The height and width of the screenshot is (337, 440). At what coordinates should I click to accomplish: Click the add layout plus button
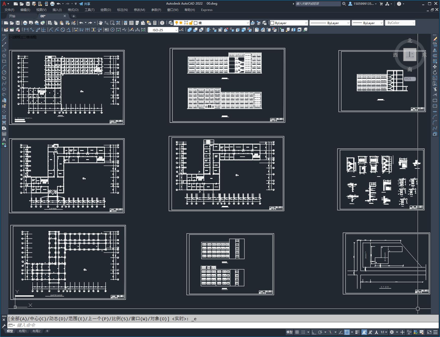47,331
